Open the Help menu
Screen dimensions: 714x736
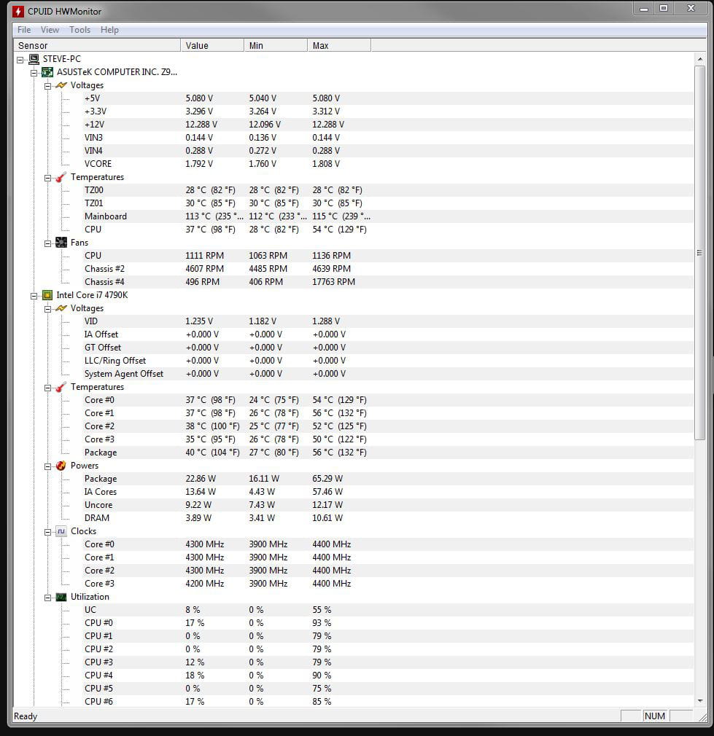click(x=109, y=30)
